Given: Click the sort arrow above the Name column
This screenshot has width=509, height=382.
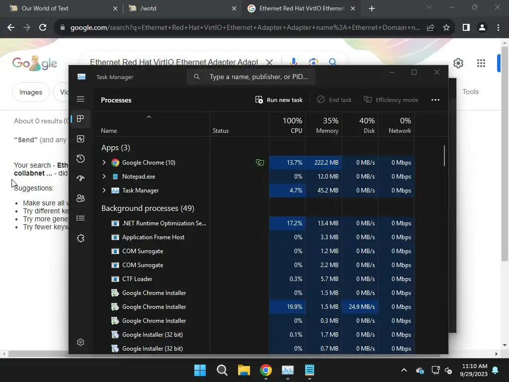Looking at the screenshot, I should (149, 117).
